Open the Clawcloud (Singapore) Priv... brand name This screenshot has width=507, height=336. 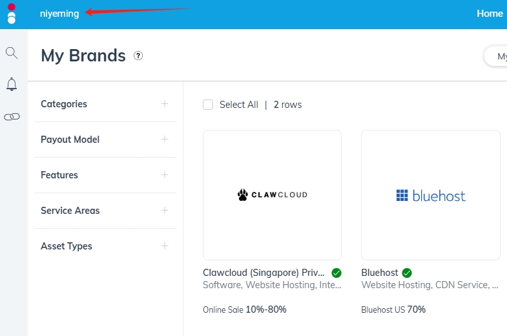(x=264, y=273)
